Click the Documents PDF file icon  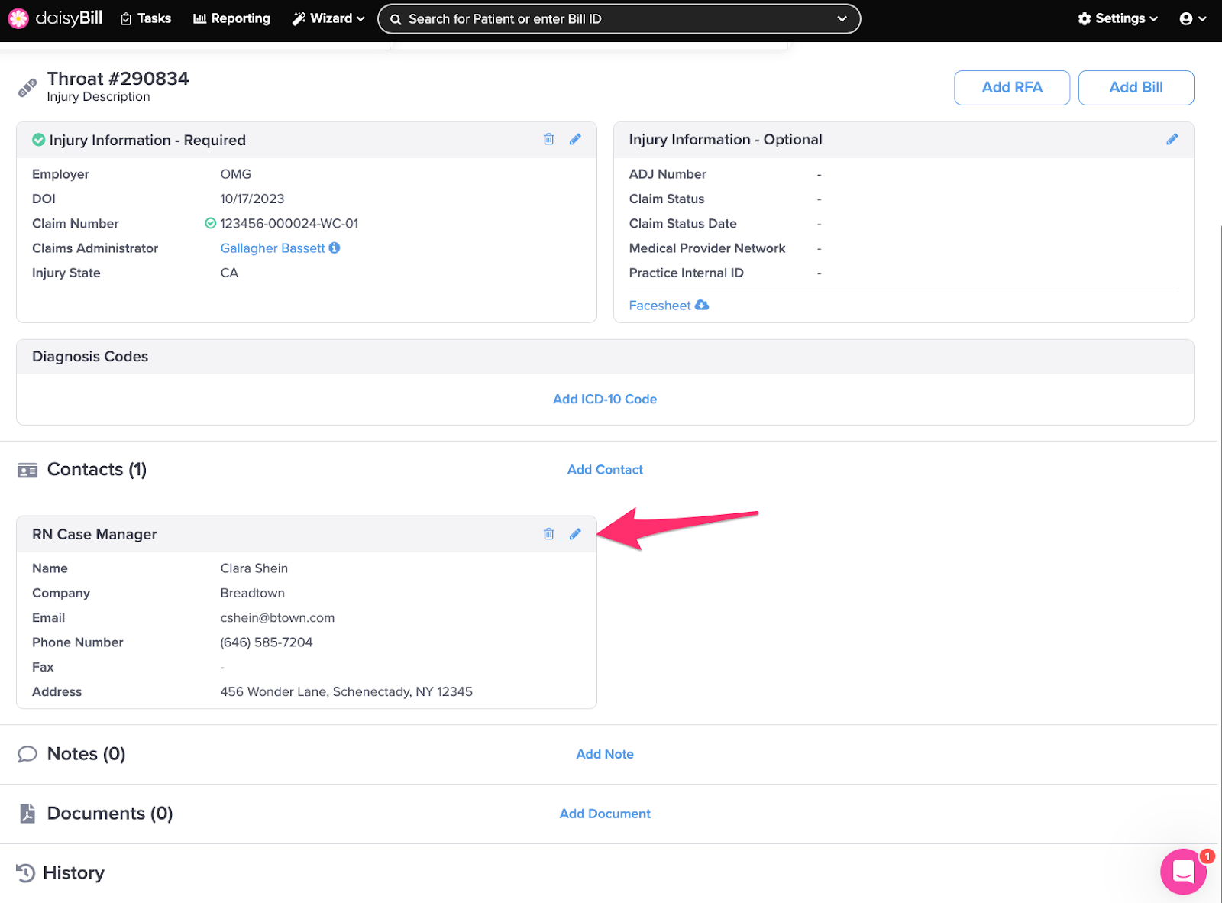(x=27, y=814)
